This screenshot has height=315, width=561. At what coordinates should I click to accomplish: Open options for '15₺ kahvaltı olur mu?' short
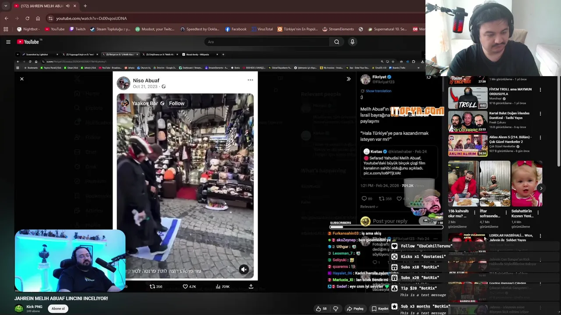click(474, 213)
